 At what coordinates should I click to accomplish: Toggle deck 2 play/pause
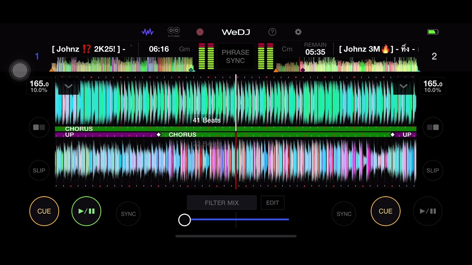click(x=428, y=211)
